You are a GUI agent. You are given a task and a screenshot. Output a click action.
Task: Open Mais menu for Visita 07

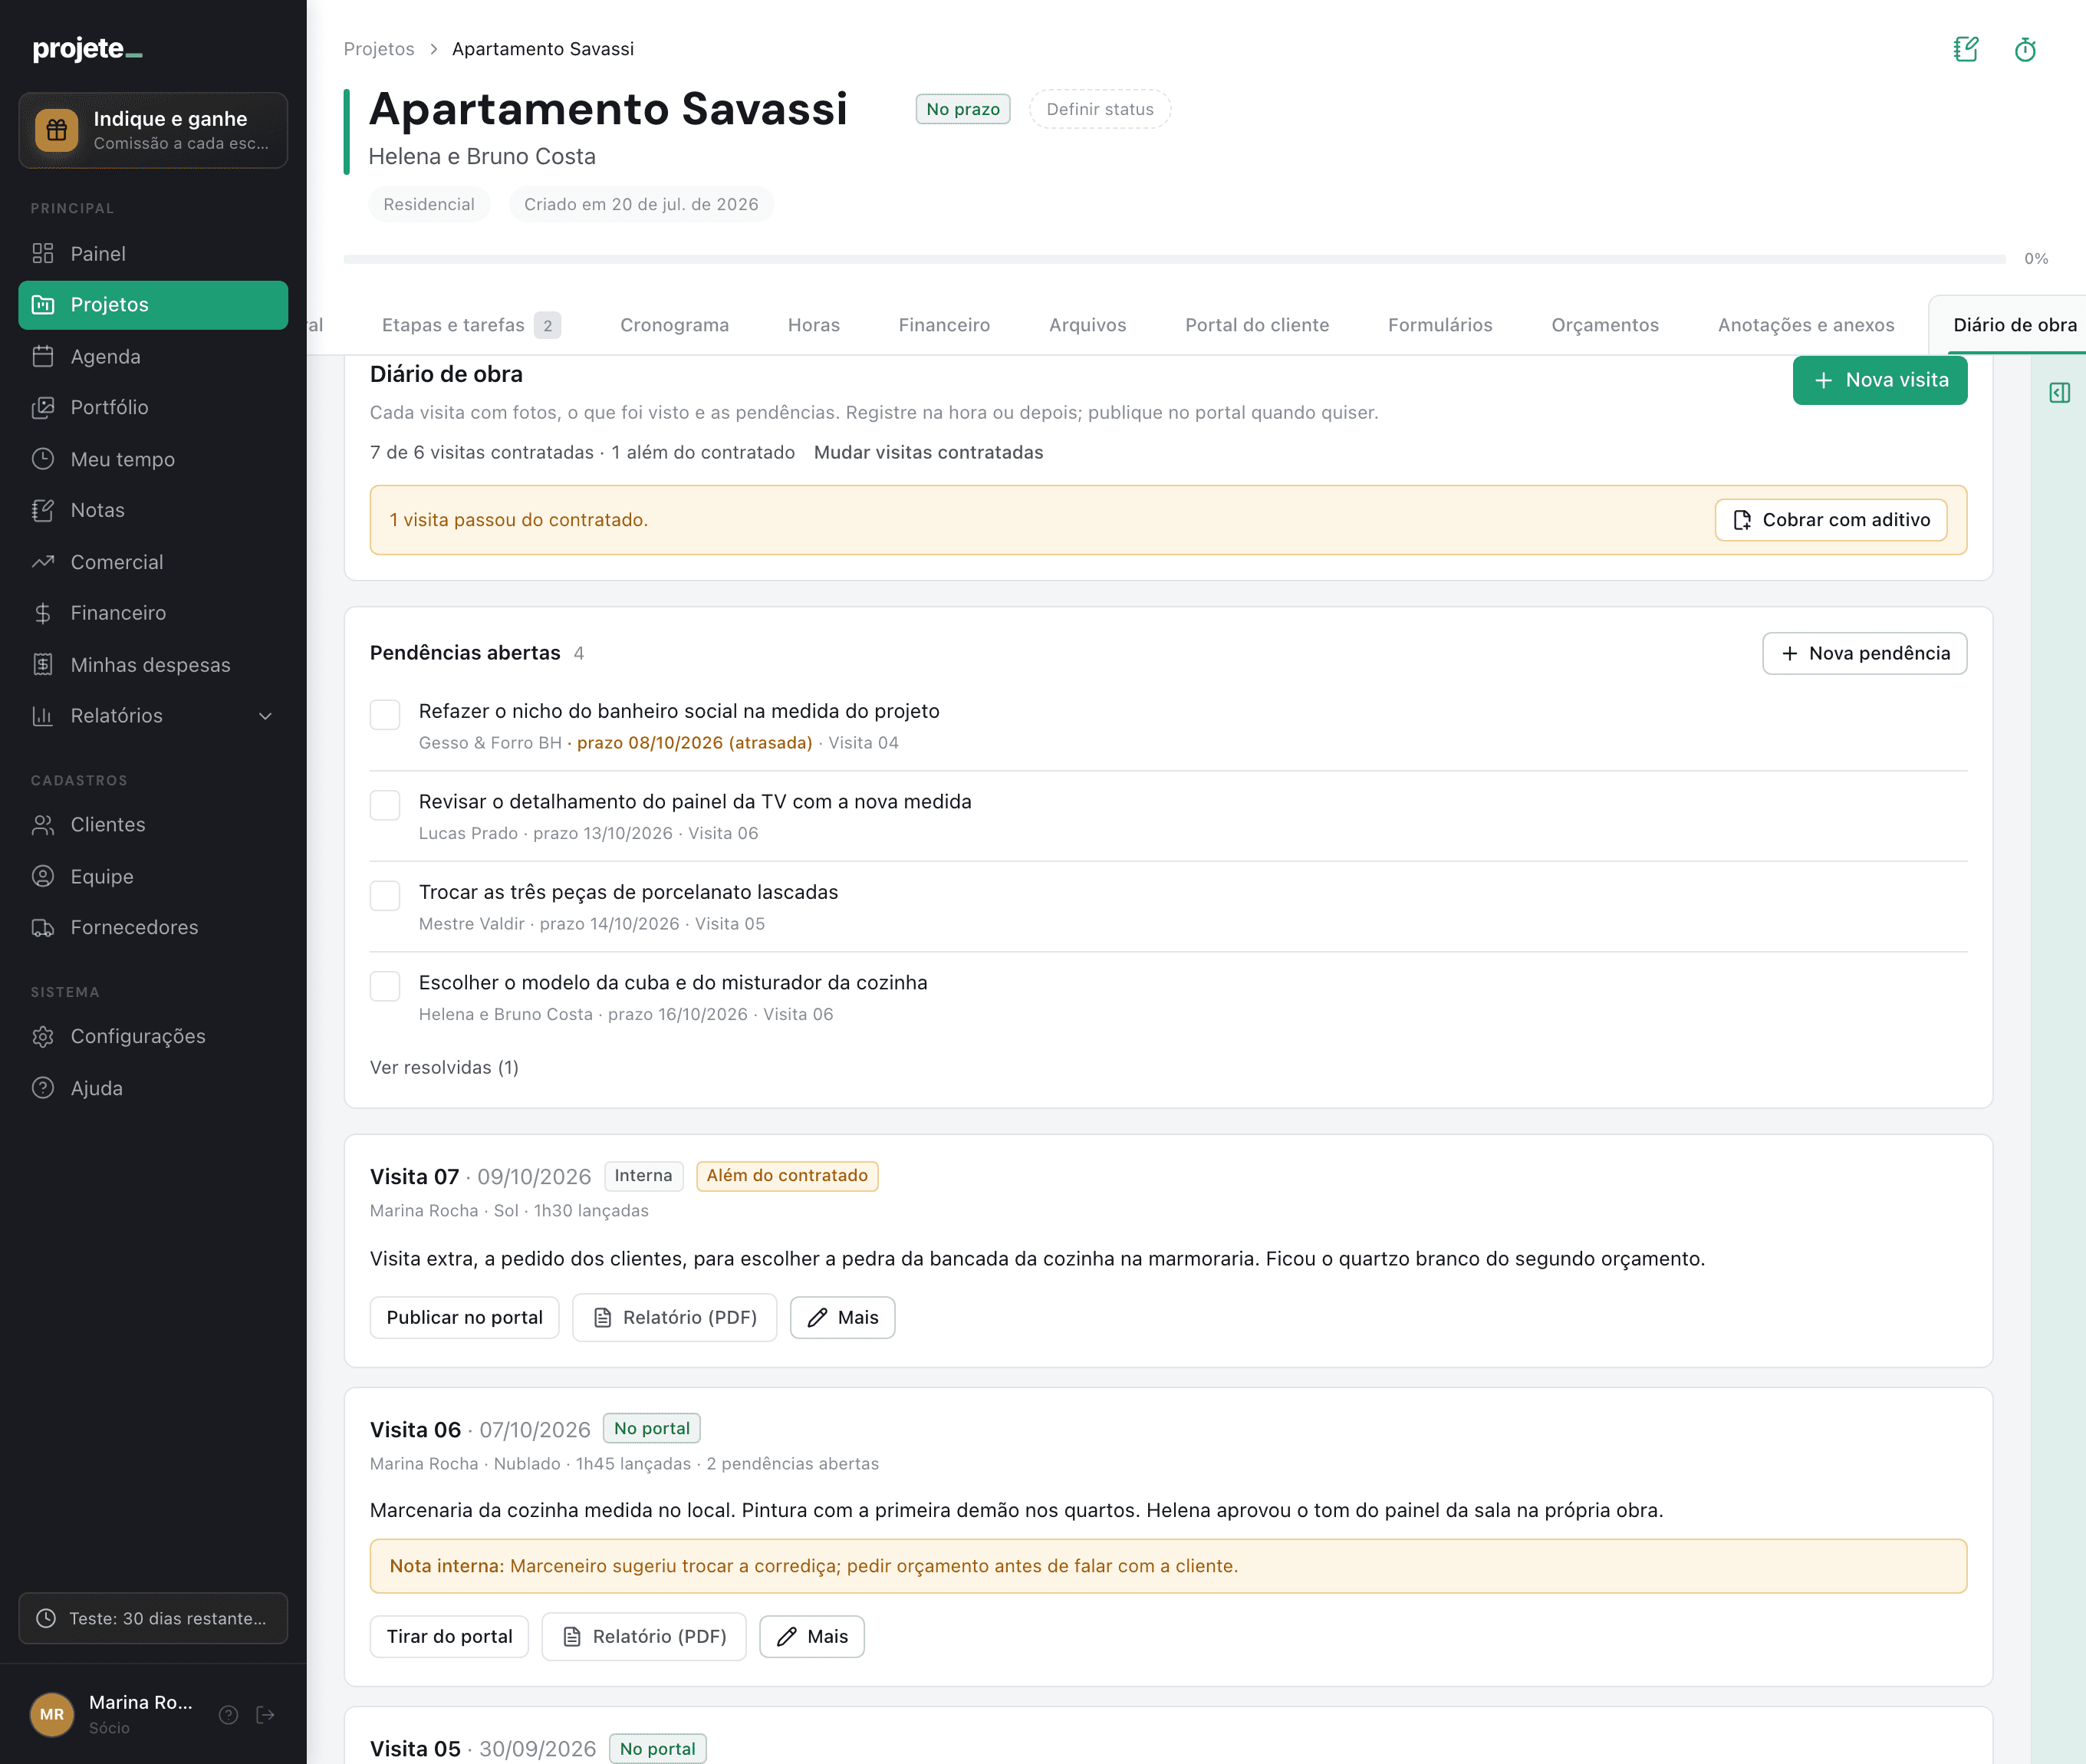(x=842, y=1317)
